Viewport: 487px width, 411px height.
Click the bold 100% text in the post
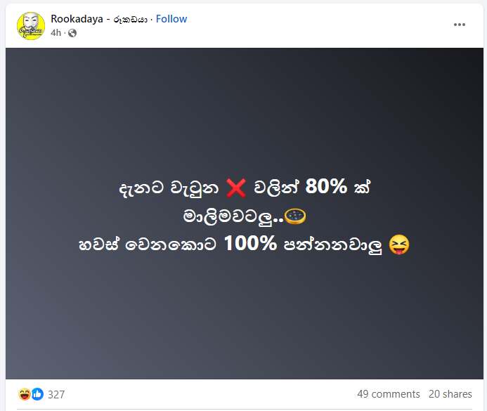tap(250, 243)
